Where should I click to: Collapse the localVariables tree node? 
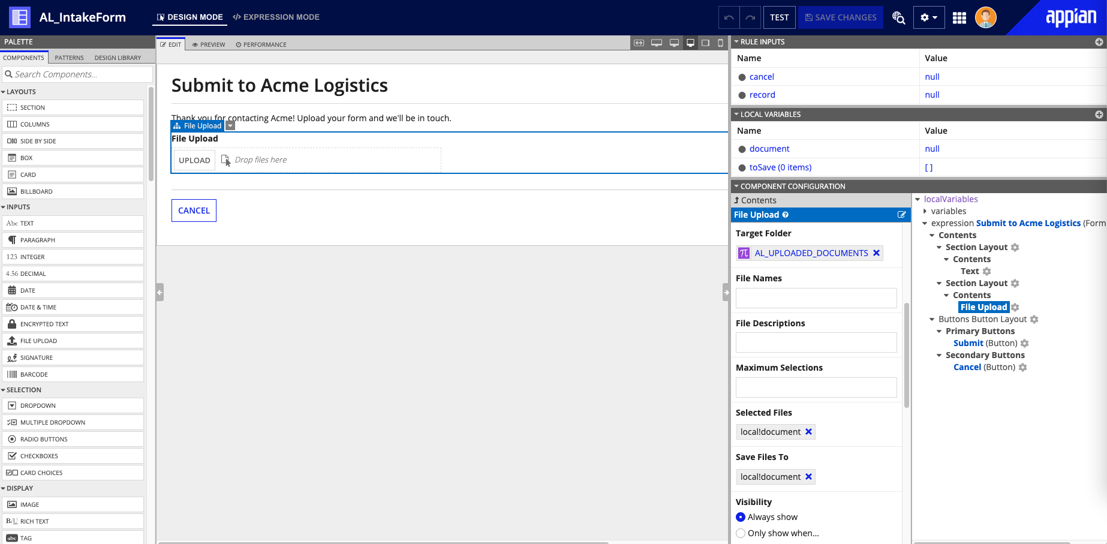pyautogui.click(x=918, y=199)
